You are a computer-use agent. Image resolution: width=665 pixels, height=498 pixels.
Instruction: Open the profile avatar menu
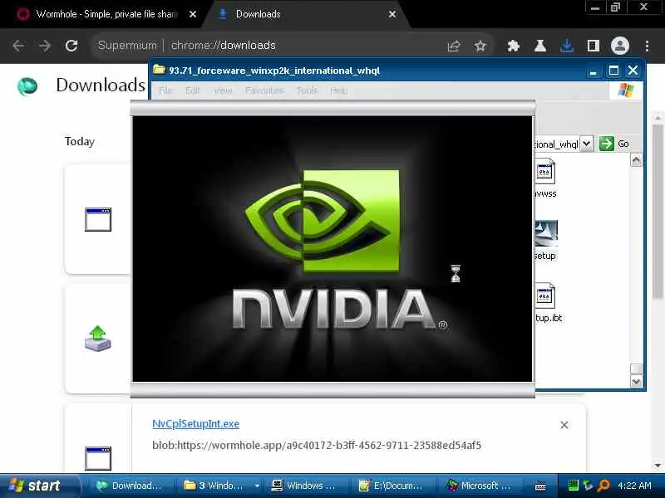coord(619,46)
